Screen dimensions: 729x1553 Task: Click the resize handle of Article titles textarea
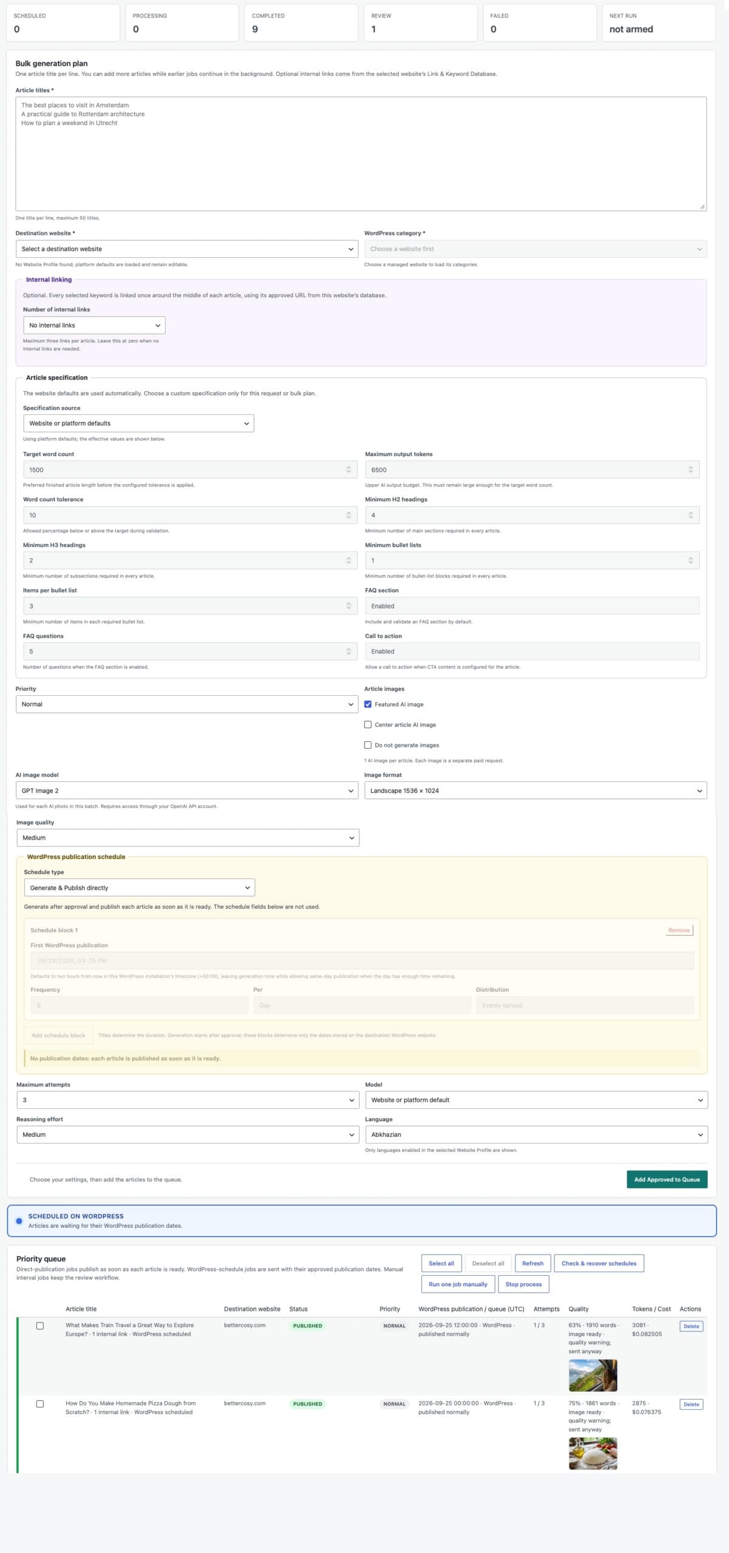(x=702, y=207)
